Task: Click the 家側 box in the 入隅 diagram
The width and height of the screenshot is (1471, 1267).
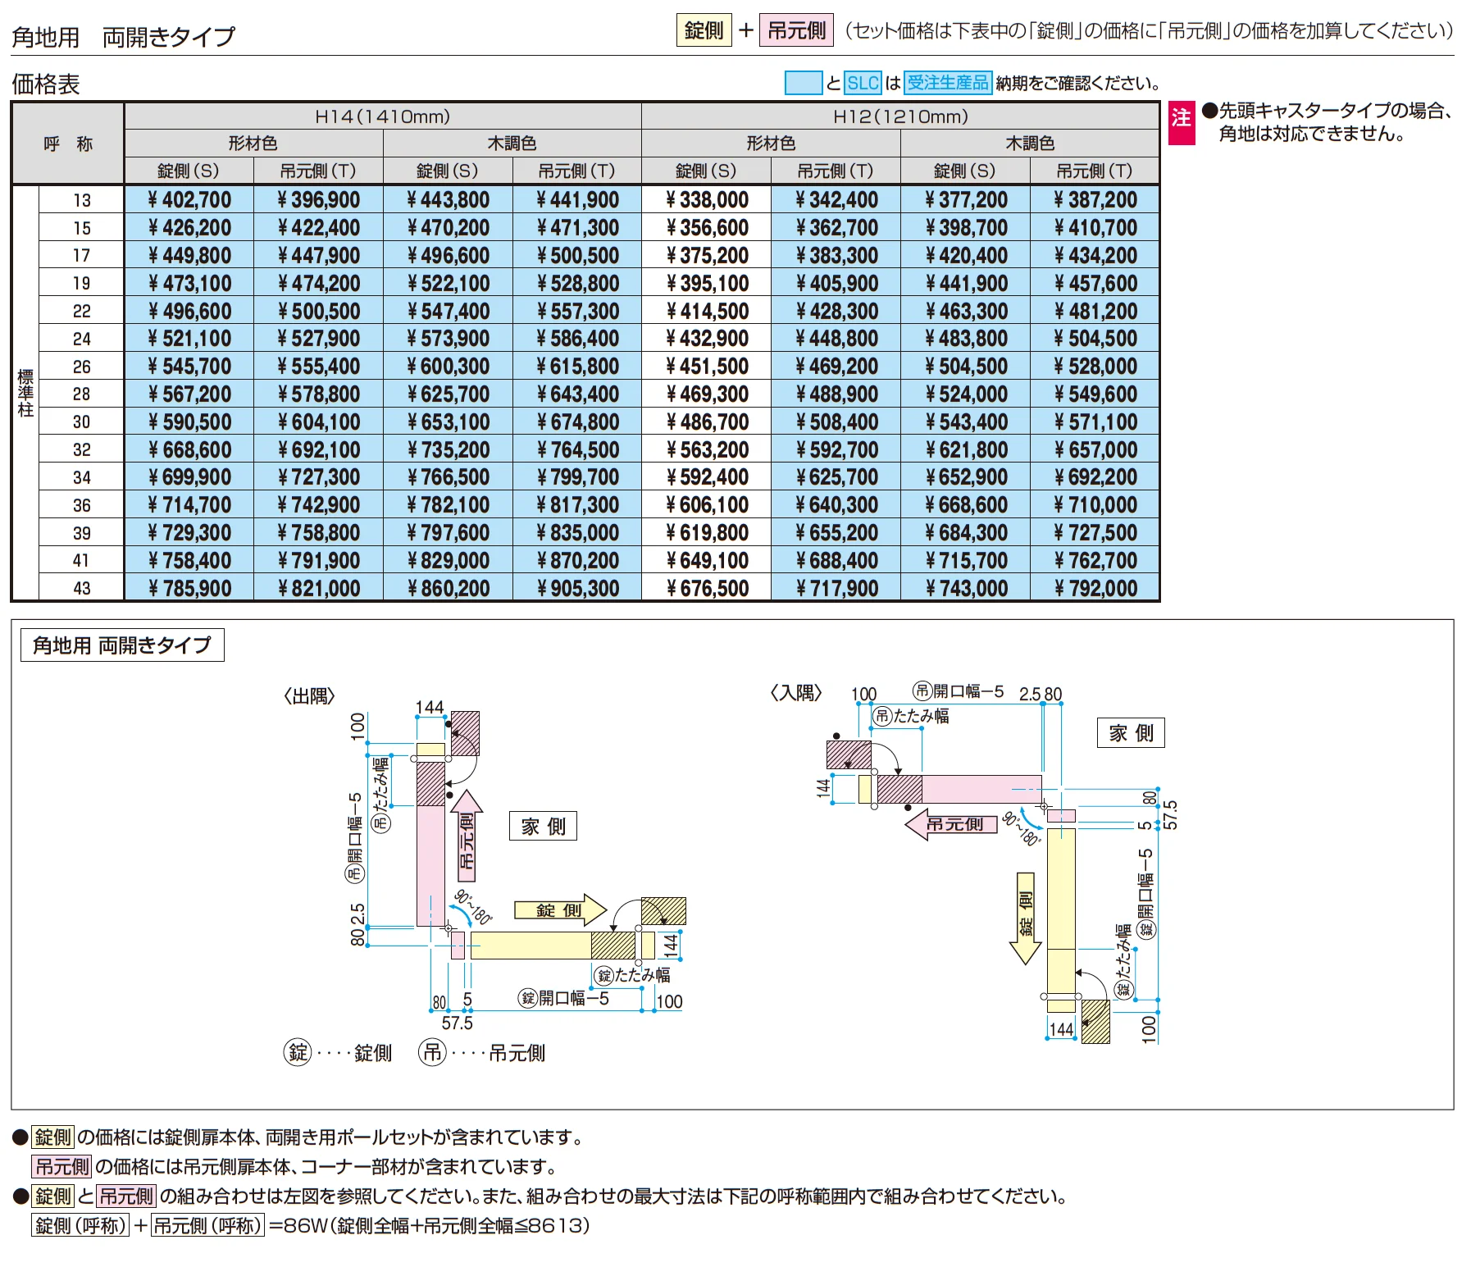Action: [x=1131, y=732]
